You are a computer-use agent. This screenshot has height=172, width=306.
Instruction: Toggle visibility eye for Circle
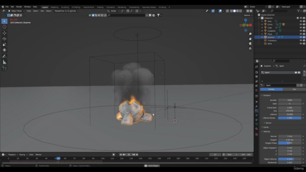coord(301,24)
